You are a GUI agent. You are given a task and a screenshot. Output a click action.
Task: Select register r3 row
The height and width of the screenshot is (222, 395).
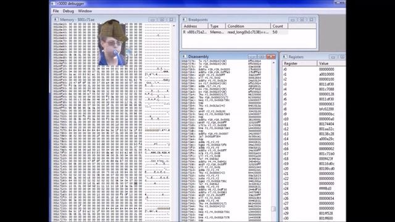(314, 84)
